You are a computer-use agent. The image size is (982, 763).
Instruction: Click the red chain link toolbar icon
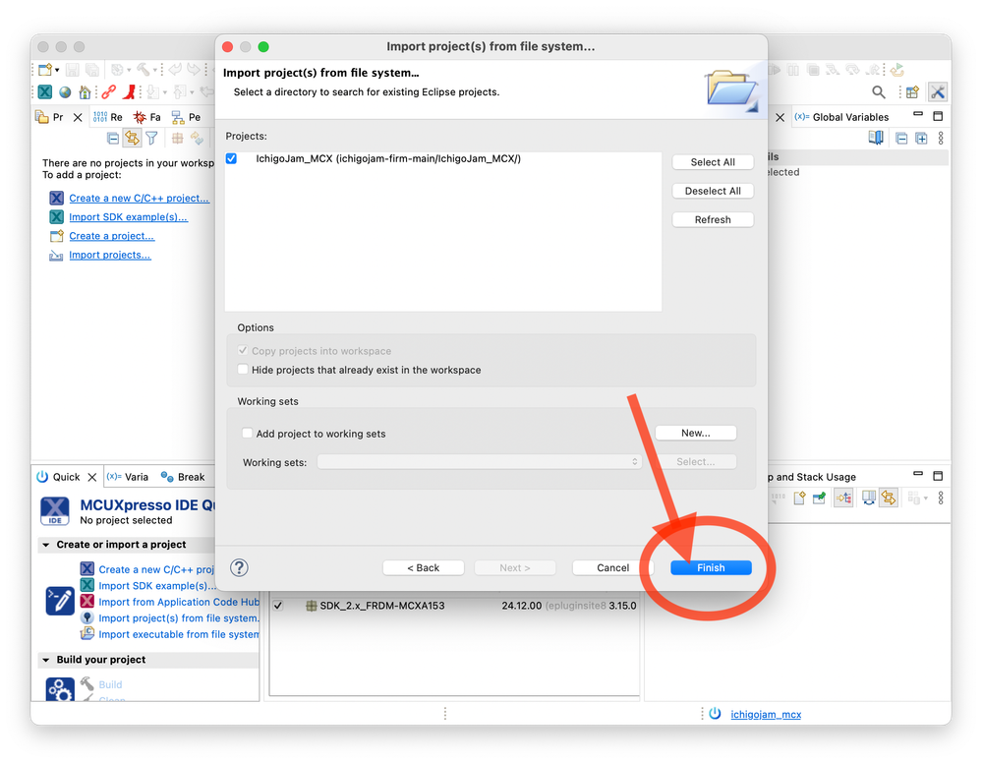click(108, 92)
